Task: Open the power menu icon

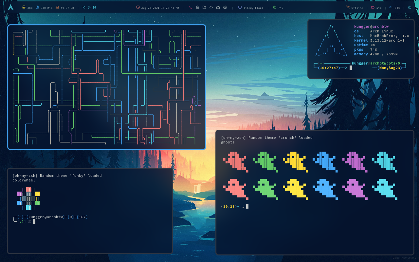Action: coord(410,7)
